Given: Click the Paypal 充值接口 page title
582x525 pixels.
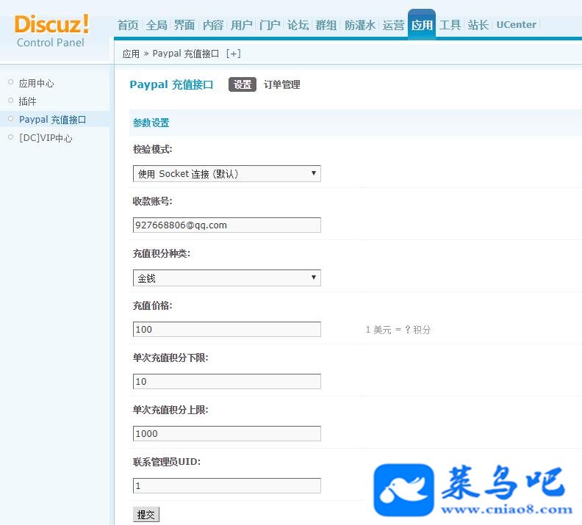Looking at the screenshot, I should click(171, 84).
